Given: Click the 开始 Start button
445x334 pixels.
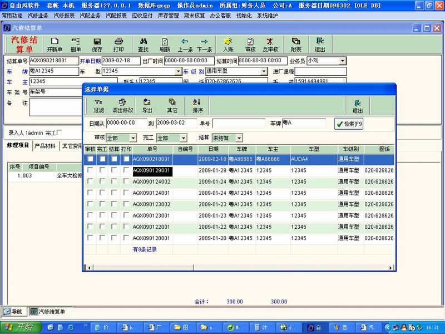Looking at the screenshot, I should click(21, 327).
